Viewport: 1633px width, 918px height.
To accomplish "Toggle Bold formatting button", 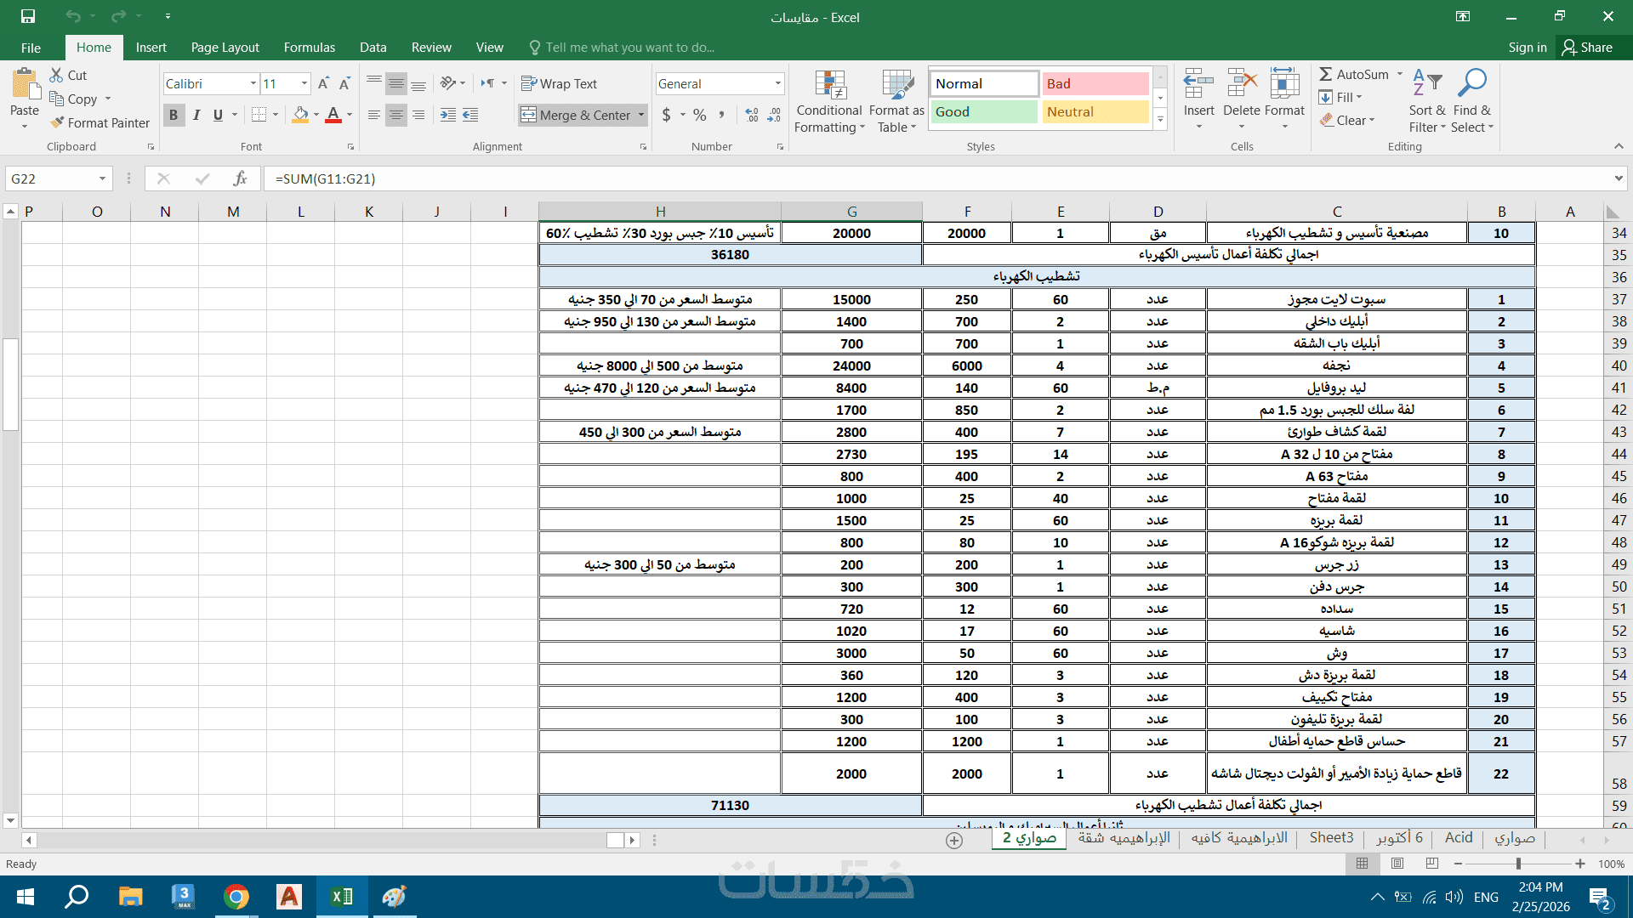I will pos(174,115).
